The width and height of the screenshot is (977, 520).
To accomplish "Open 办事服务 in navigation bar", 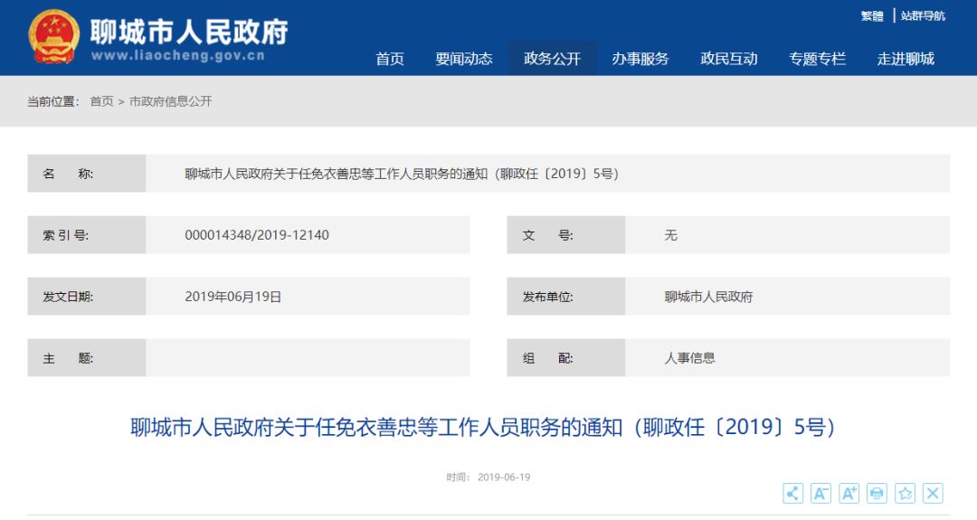I will pyautogui.click(x=640, y=59).
